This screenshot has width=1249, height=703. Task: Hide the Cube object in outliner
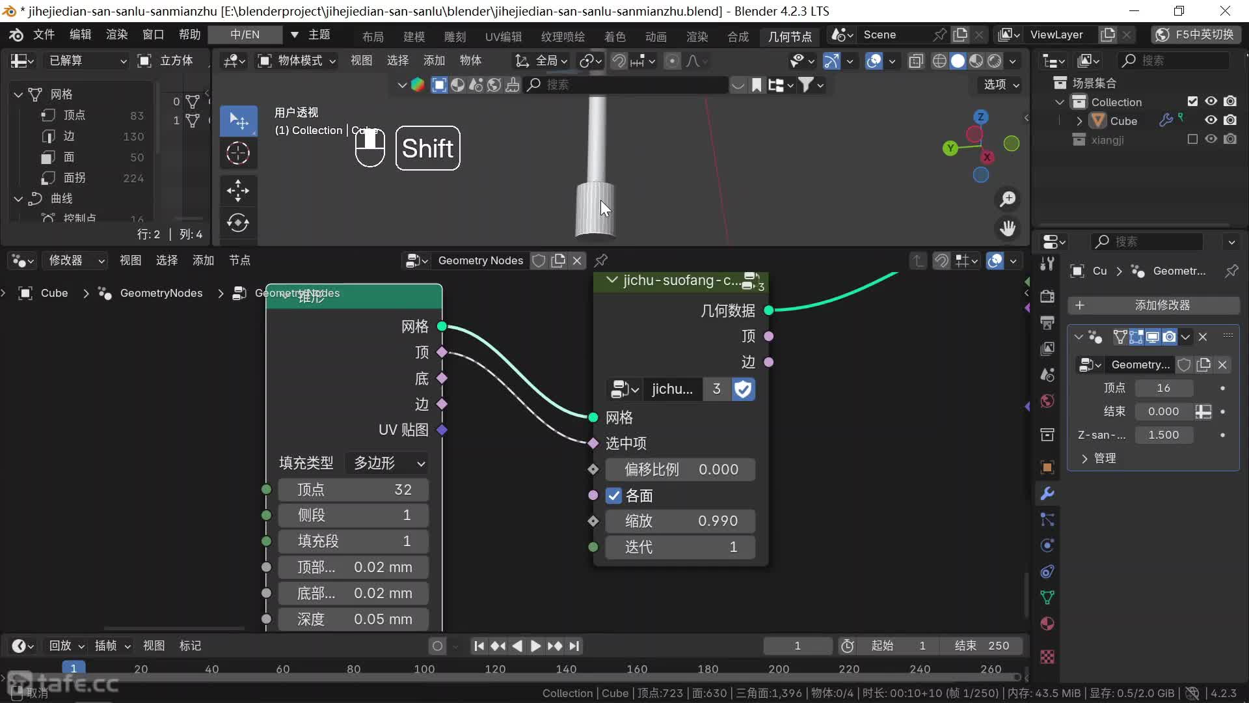tap(1211, 120)
